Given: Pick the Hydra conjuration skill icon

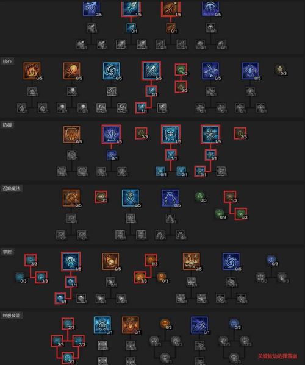Looking at the screenshot, I should click(x=71, y=198).
